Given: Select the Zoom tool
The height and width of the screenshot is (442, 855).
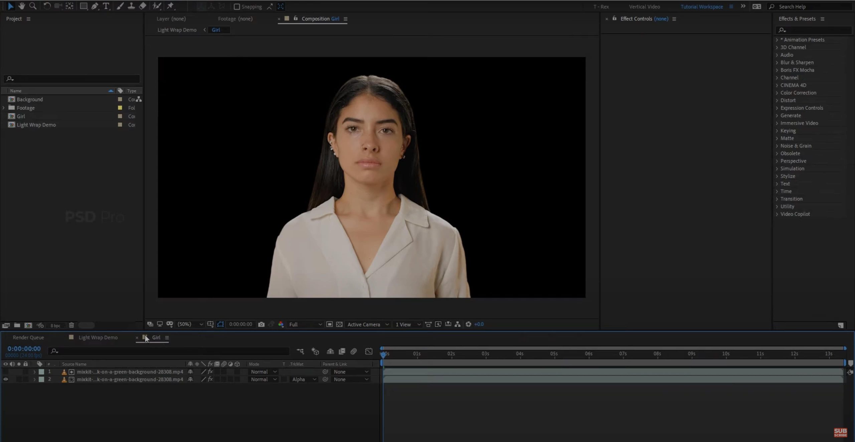Looking at the screenshot, I should (33, 6).
